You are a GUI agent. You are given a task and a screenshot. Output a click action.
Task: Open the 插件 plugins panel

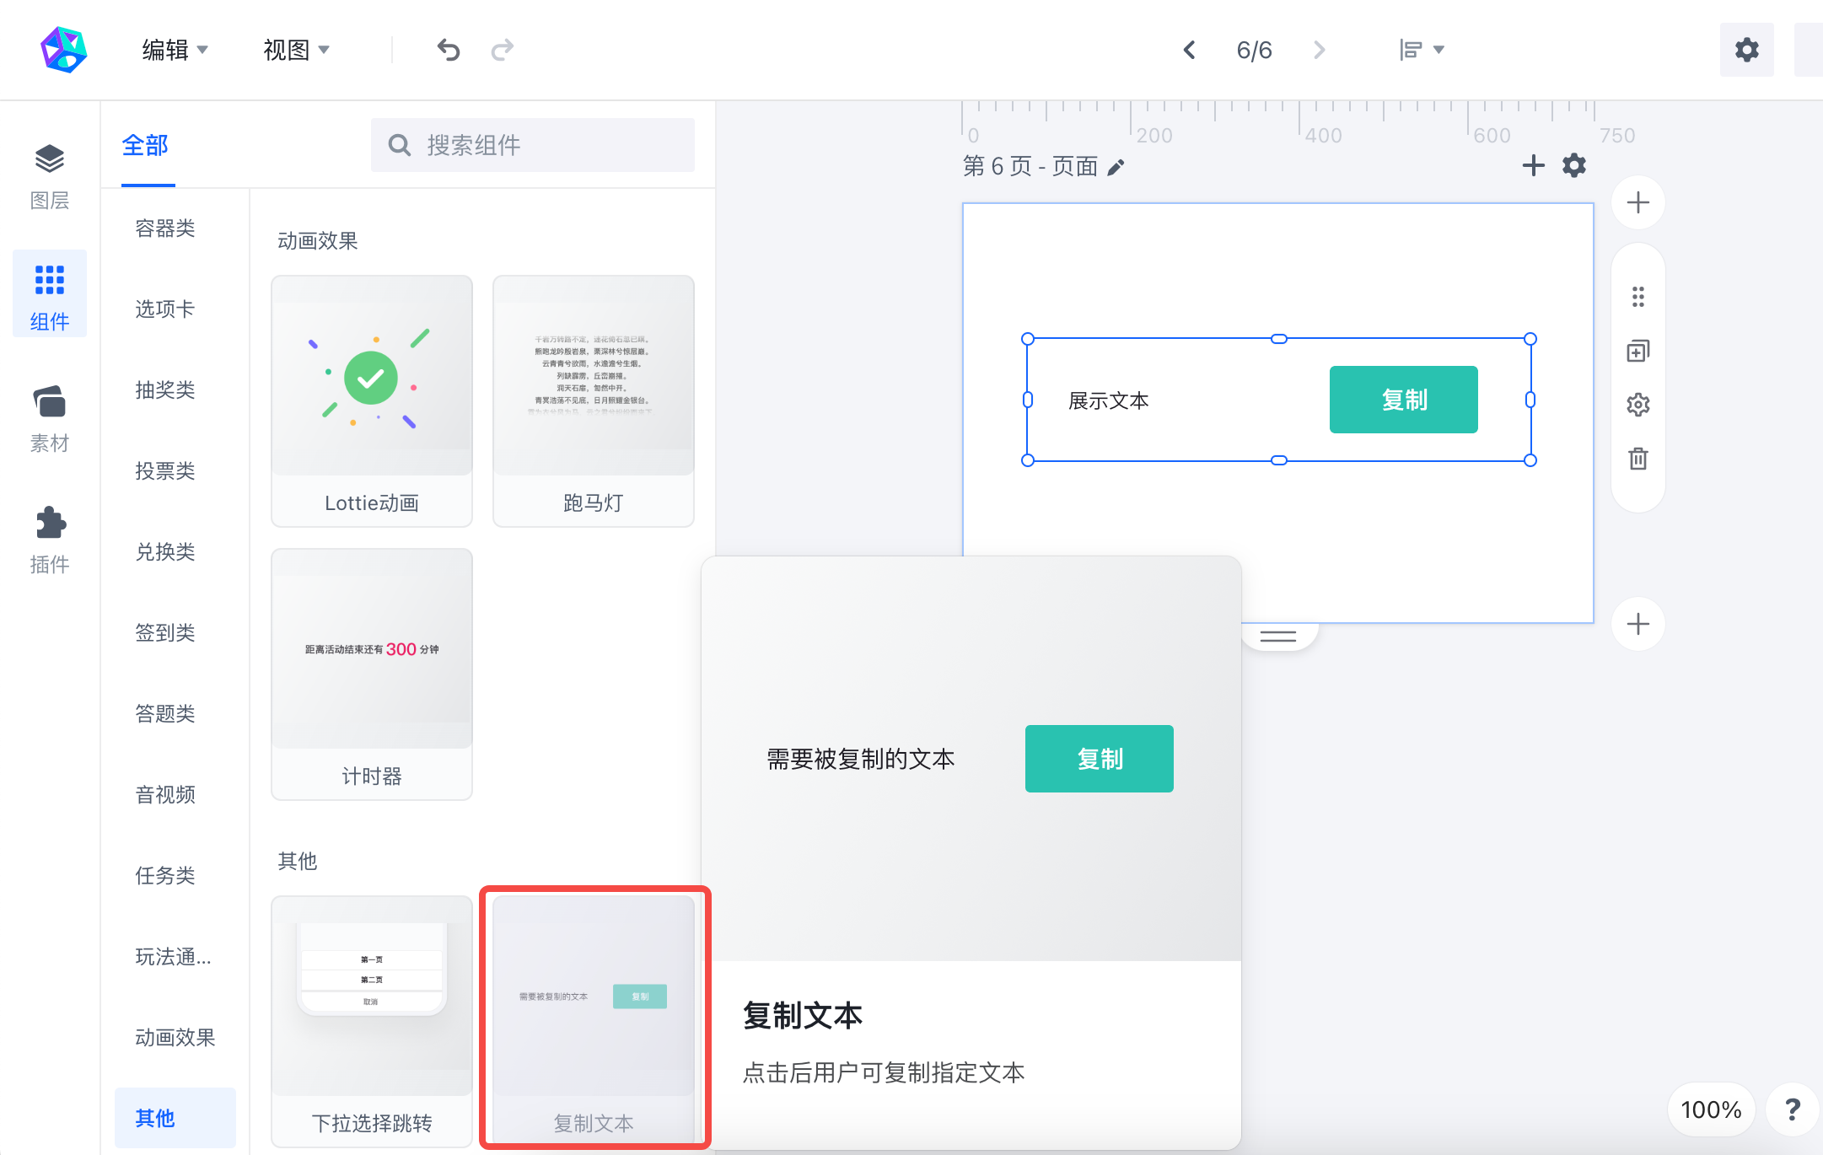(x=50, y=541)
